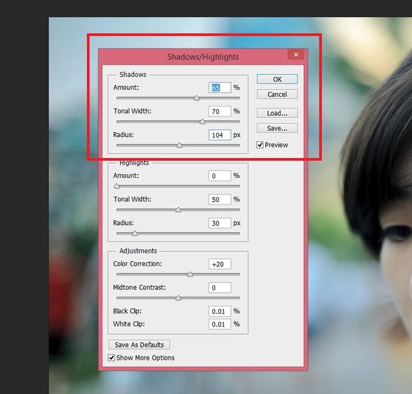Image resolution: width=412 pixels, height=394 pixels.
Task: Click the Adjustments group label
Action: 138,251
